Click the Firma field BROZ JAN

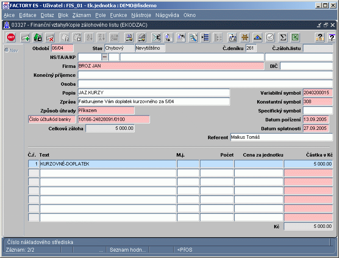[171, 66]
